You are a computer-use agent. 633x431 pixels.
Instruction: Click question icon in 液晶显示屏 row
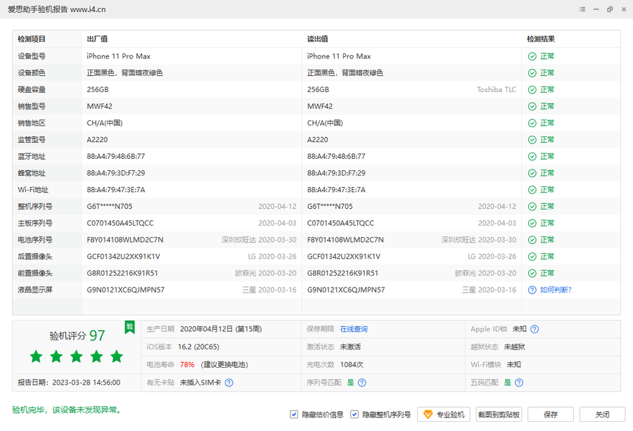tap(532, 290)
